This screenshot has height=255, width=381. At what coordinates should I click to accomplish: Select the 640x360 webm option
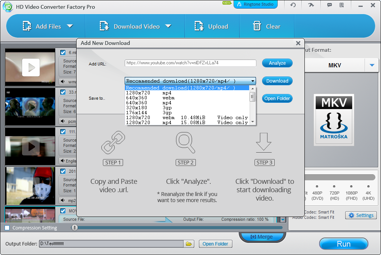(187, 98)
